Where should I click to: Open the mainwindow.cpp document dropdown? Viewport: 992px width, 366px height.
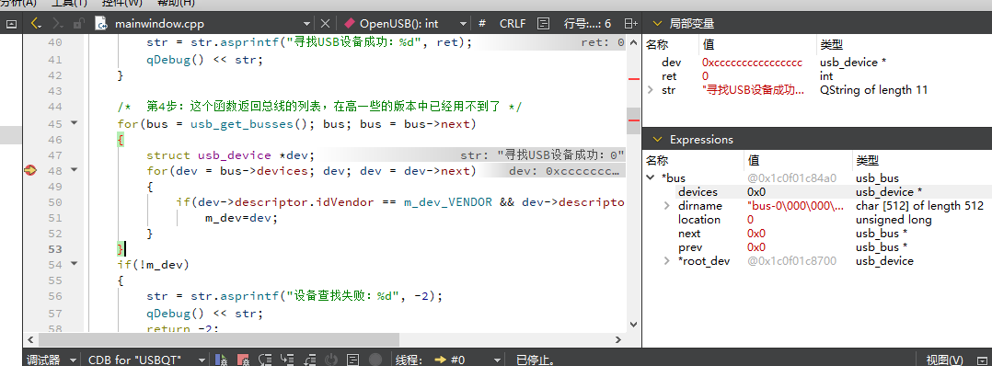click(x=306, y=24)
